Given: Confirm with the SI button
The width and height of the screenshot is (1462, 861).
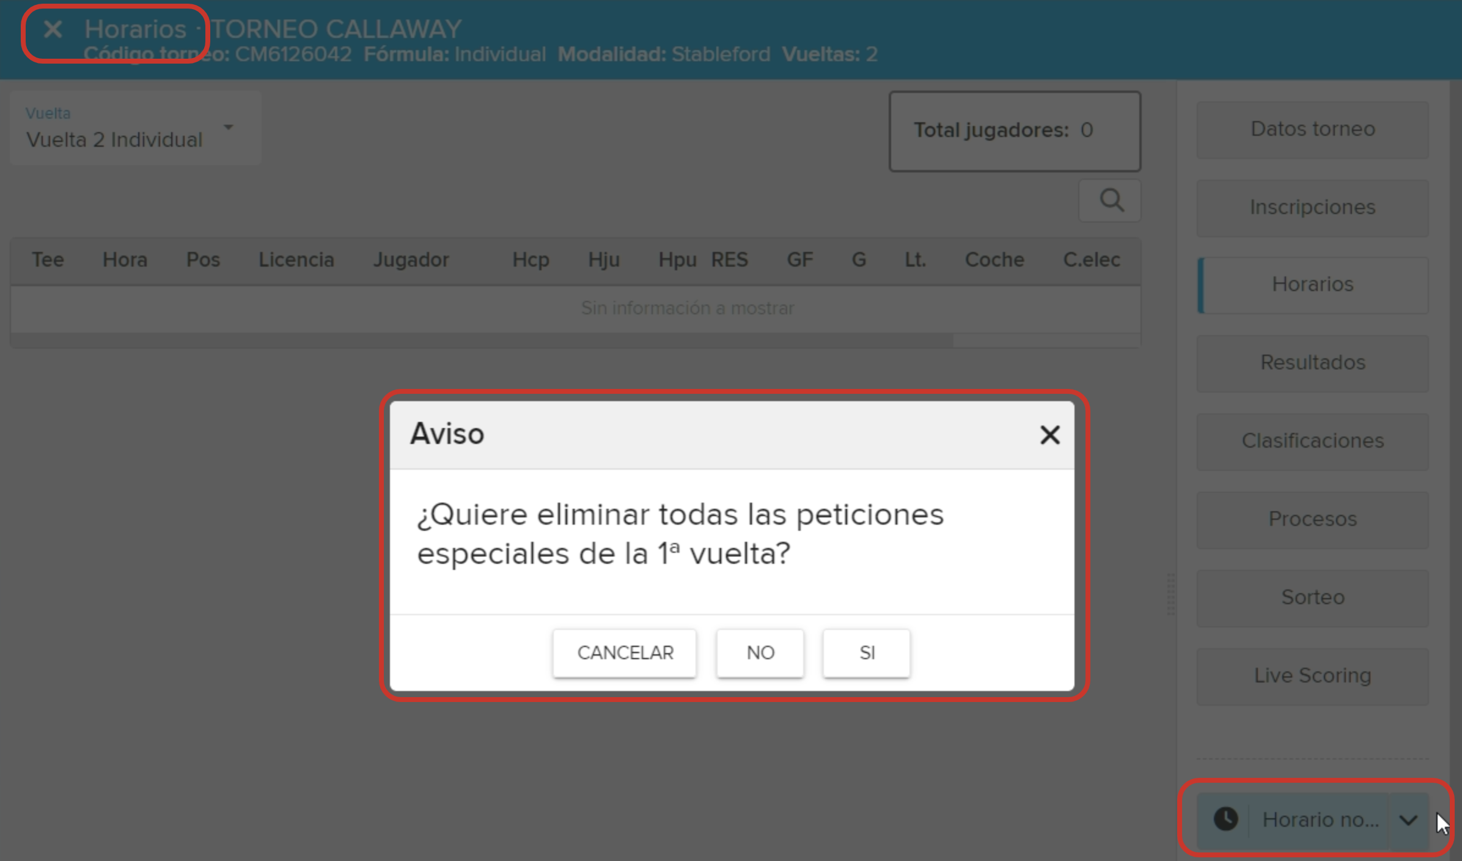Looking at the screenshot, I should click(x=866, y=652).
